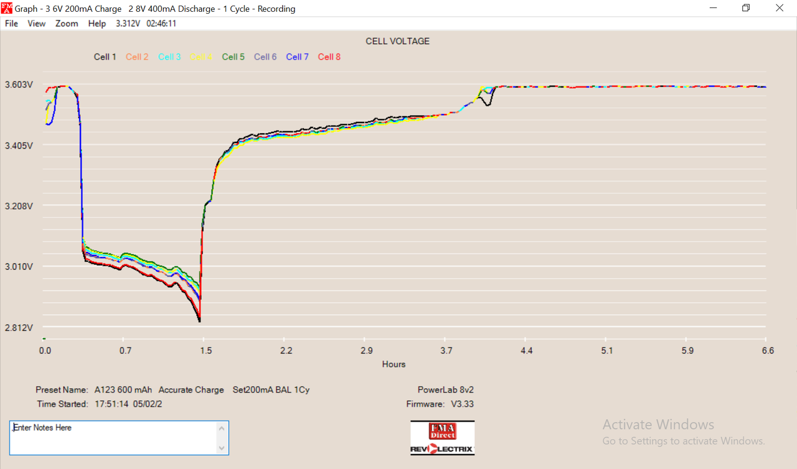Toggle Cell 8 trace in legend

pos(329,57)
